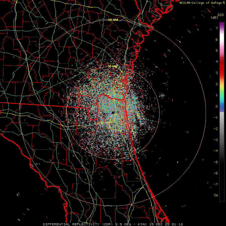Image resolution: width=226 pixels, height=226 pixels.
Task: Click the -4 value on the color scale
Action: click(x=216, y=151)
